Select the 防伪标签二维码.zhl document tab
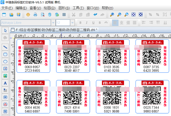 coord(54,30)
